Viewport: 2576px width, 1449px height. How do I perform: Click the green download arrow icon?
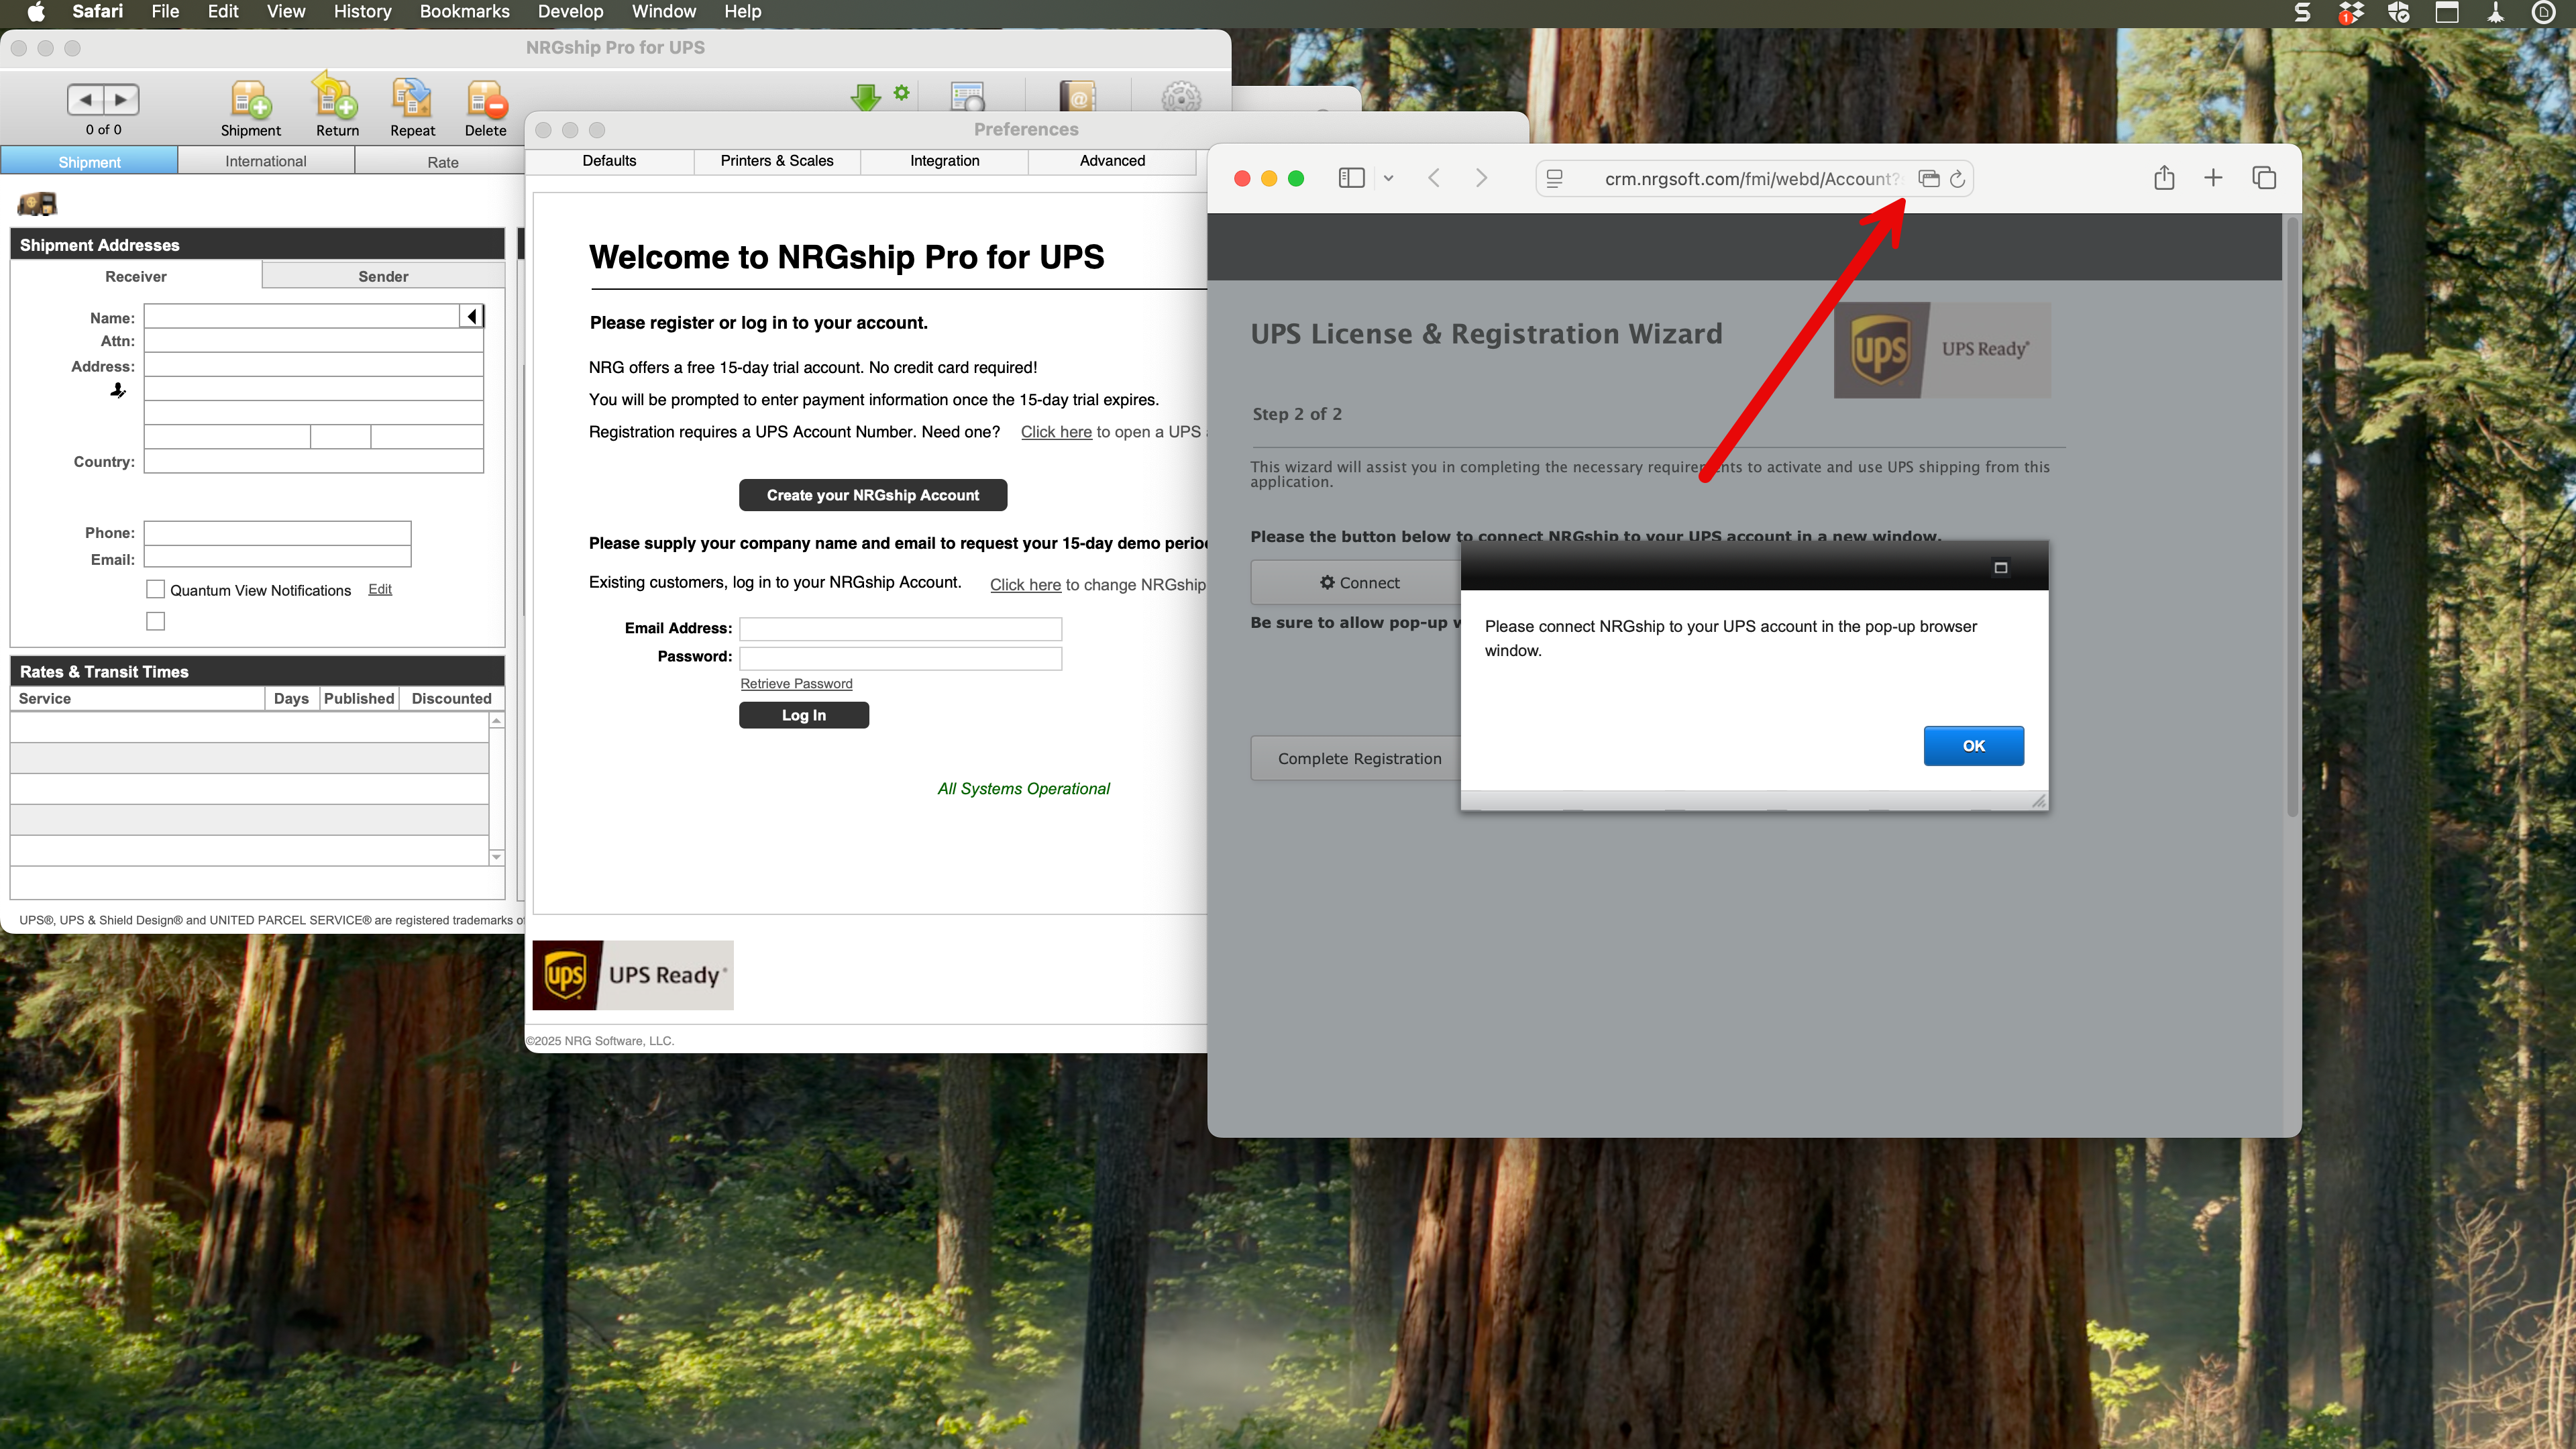coord(865,97)
